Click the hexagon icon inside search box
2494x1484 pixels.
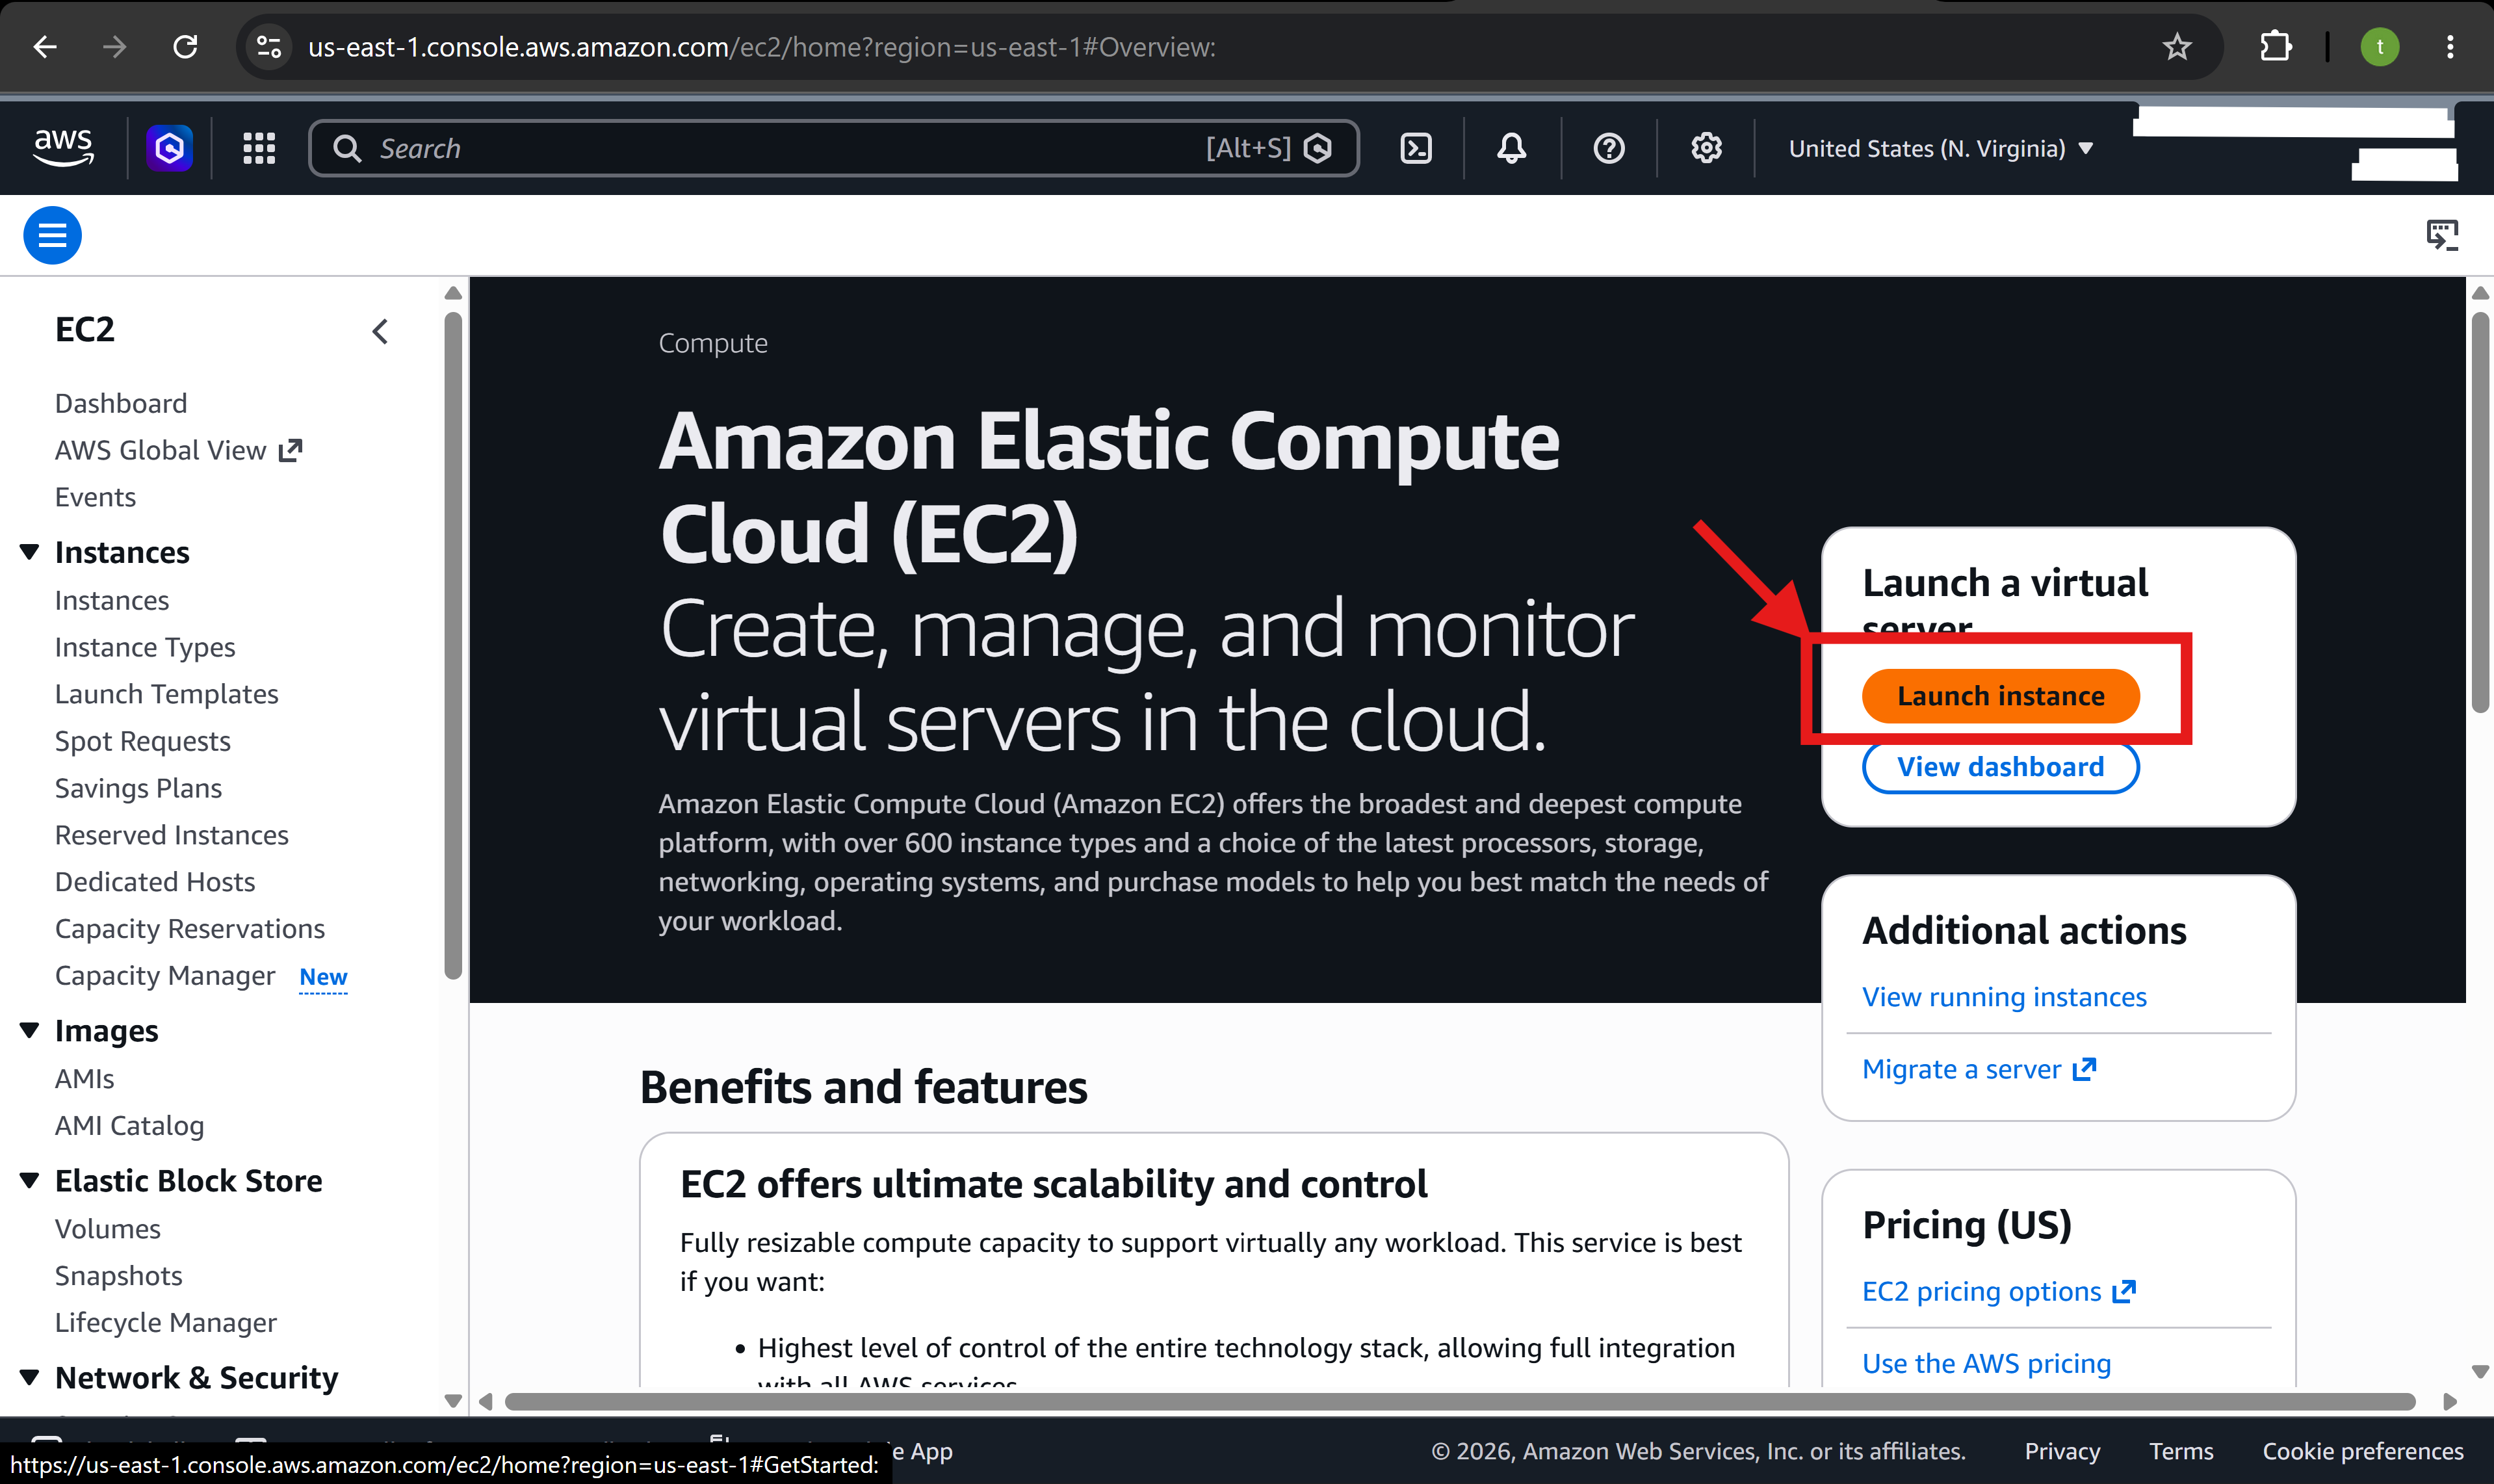1318,148
